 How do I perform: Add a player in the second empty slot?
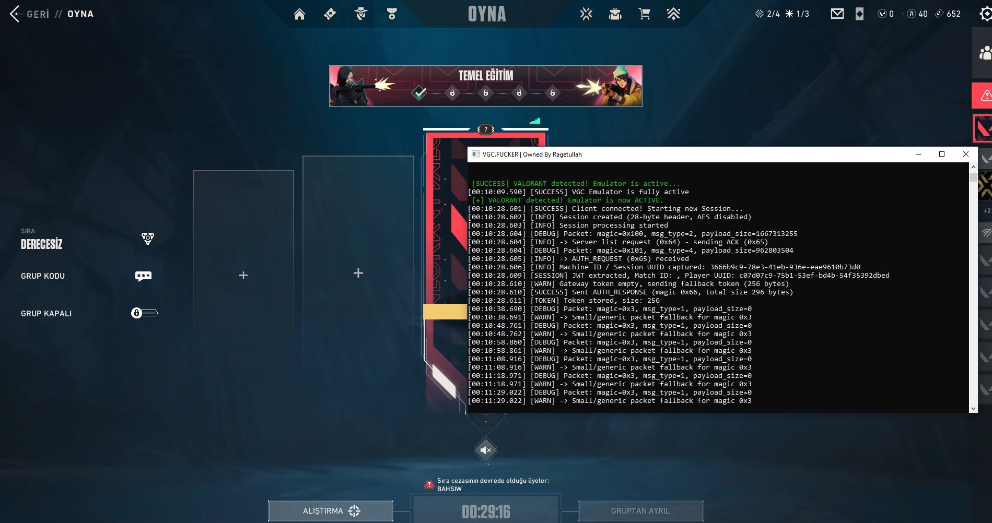pyautogui.click(x=358, y=273)
